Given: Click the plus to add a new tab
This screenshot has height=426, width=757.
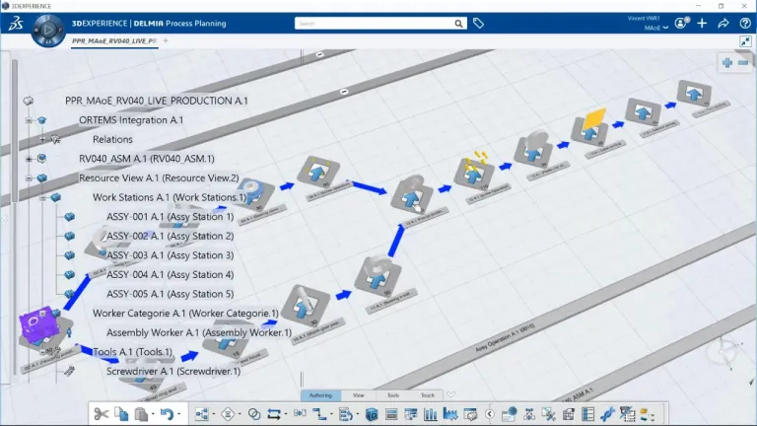Looking at the screenshot, I should tap(166, 41).
